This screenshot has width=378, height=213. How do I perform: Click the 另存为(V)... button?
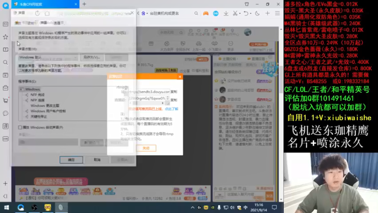(92, 57)
